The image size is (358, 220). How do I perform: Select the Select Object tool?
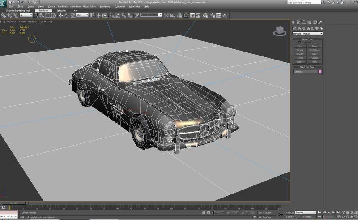pyautogui.click(x=36, y=16)
